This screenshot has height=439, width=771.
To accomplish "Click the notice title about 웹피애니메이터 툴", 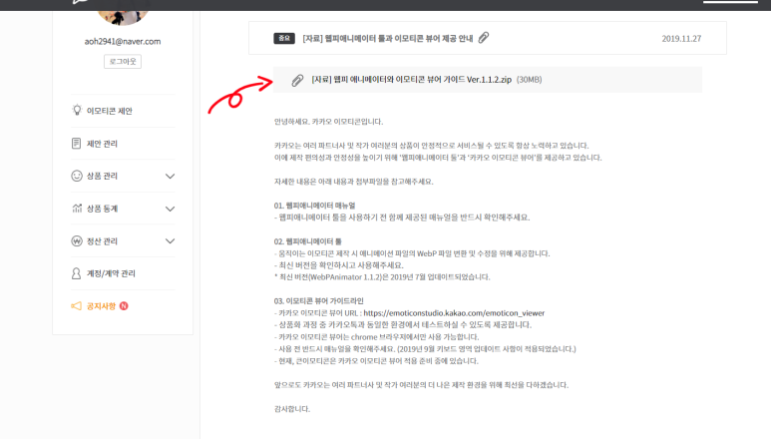I will pos(387,38).
